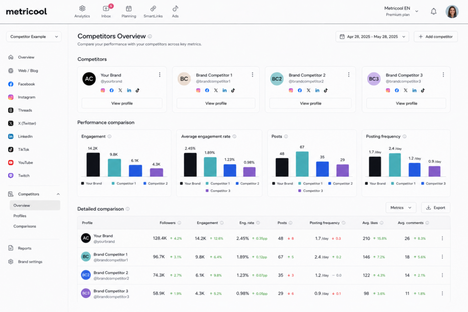Click Your Brand legend swatch in Engagement chart
The width and height of the screenshot is (468, 312).
tap(83, 184)
